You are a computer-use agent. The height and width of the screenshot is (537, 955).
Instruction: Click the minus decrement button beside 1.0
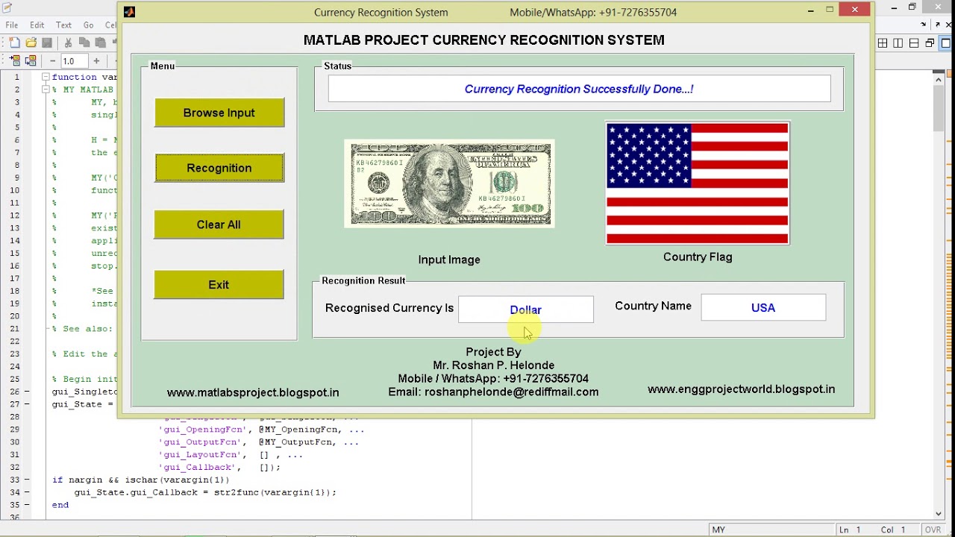pyautogui.click(x=52, y=61)
